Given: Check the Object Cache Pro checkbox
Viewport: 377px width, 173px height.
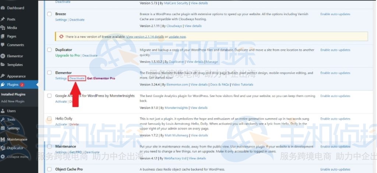Looking at the screenshot, I should pyautogui.click(x=49, y=169).
